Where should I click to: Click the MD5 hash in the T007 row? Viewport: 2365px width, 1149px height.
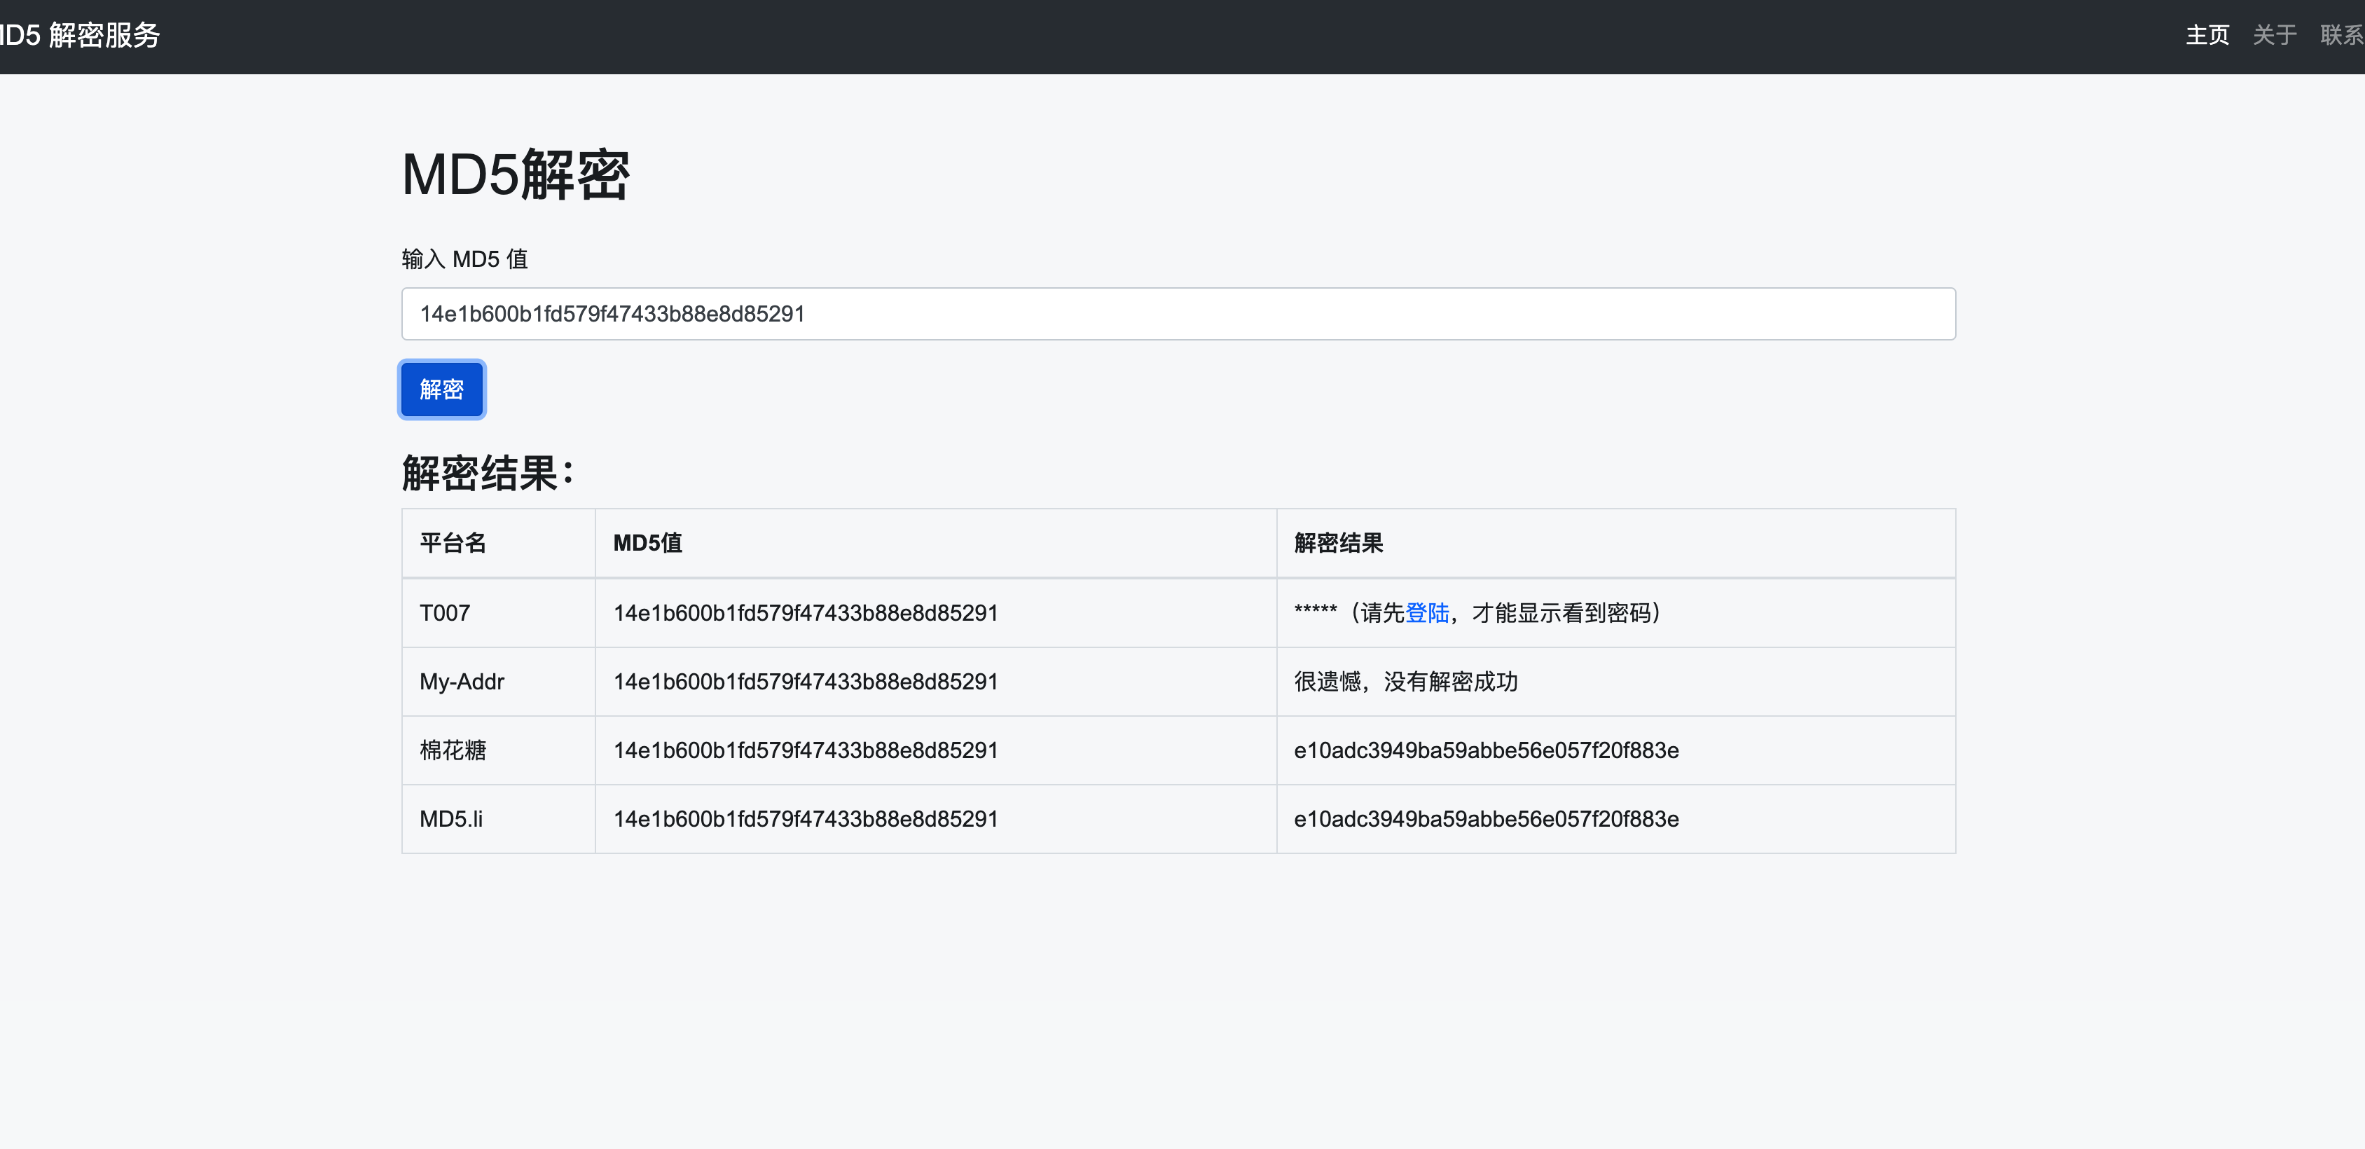805,612
